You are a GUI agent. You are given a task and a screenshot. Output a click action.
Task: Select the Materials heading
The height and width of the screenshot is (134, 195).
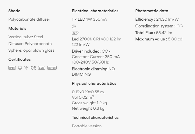pyautogui.click(x=17, y=29)
